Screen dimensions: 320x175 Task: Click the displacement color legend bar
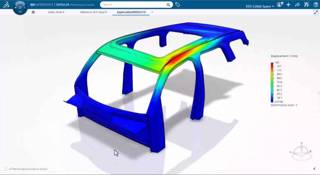pyautogui.click(x=272, y=82)
